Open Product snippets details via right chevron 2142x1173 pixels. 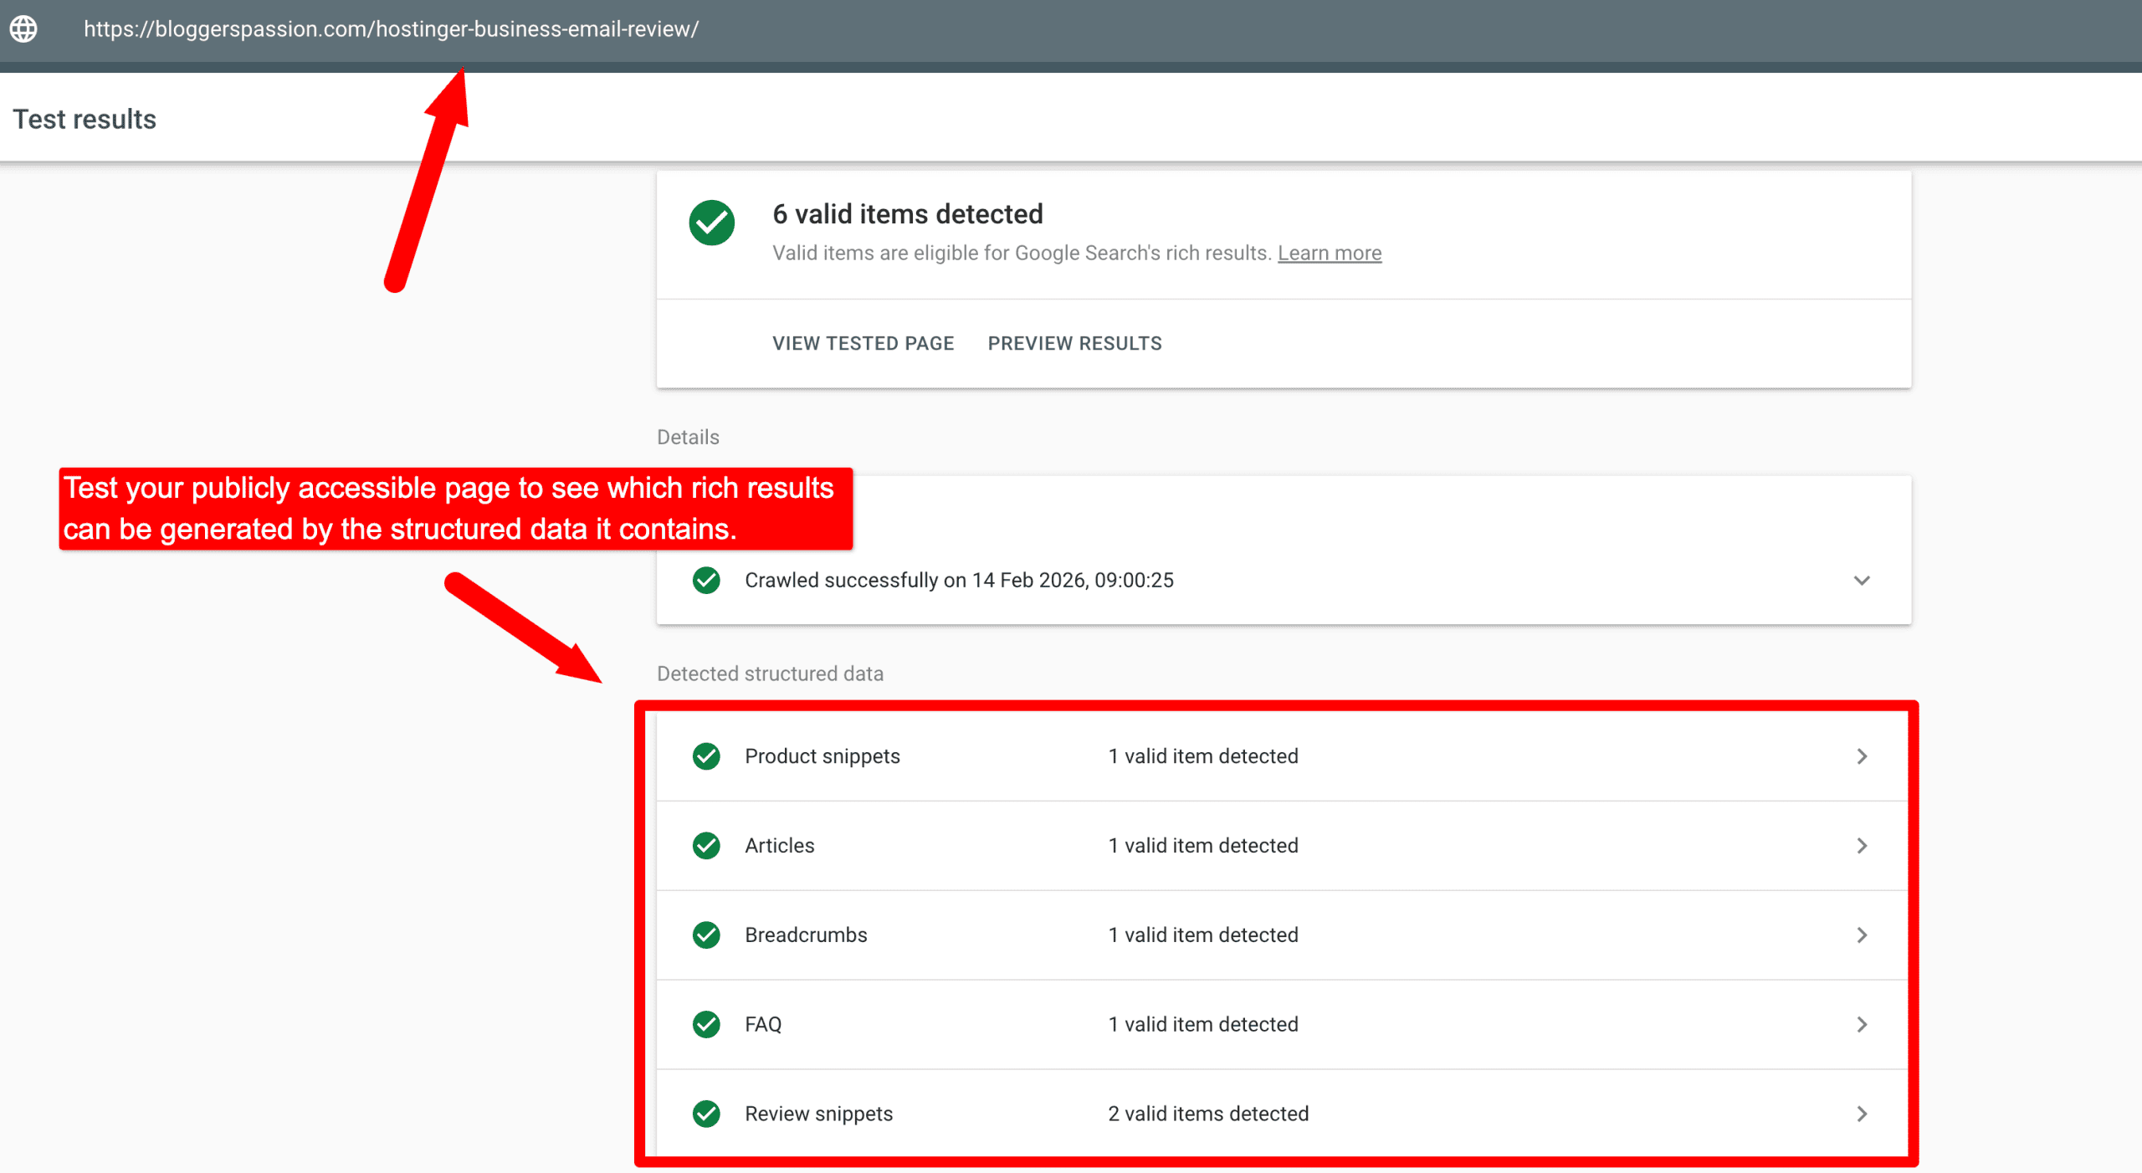click(x=1862, y=756)
